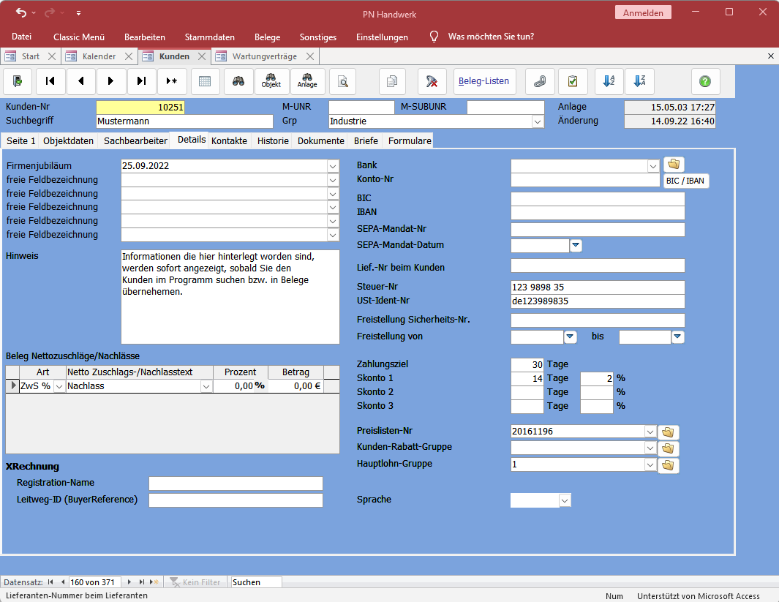
Task: Open folder icon next to Preislisten-Nr
Action: (x=669, y=432)
